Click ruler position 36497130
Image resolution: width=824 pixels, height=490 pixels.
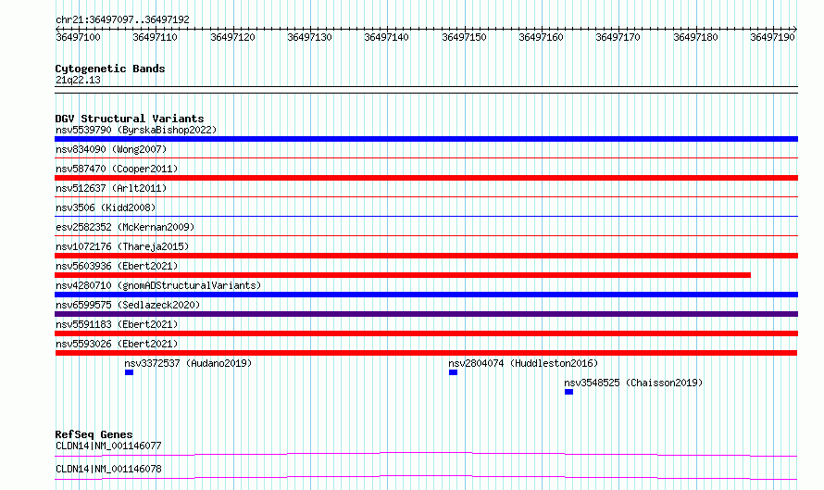tap(309, 37)
